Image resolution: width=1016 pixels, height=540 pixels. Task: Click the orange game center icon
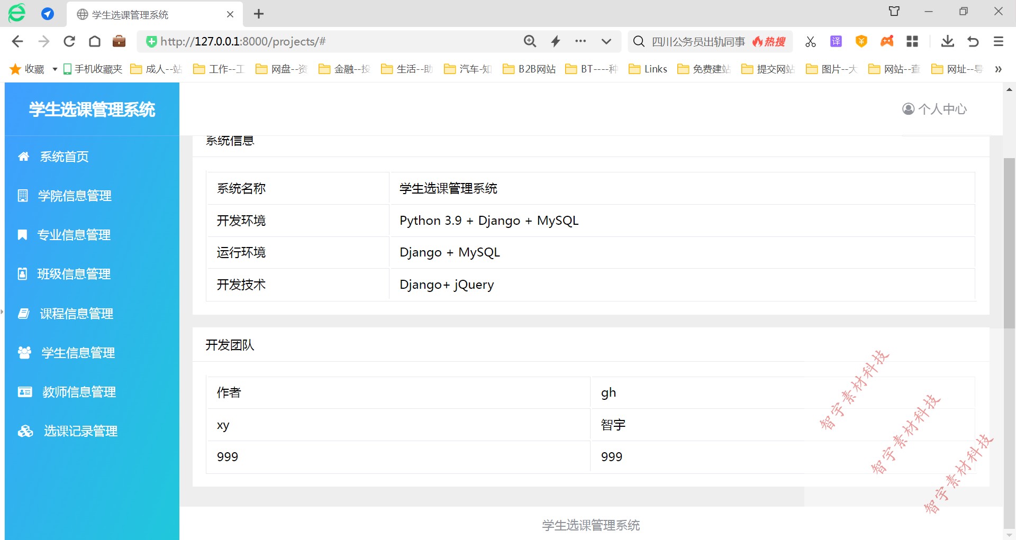coord(887,41)
